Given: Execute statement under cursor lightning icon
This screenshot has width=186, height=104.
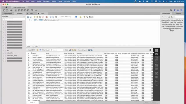Looking at the screenshot, I should point(37,17).
